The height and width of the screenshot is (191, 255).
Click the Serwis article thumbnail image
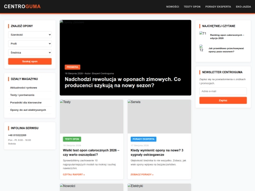tap(159, 116)
